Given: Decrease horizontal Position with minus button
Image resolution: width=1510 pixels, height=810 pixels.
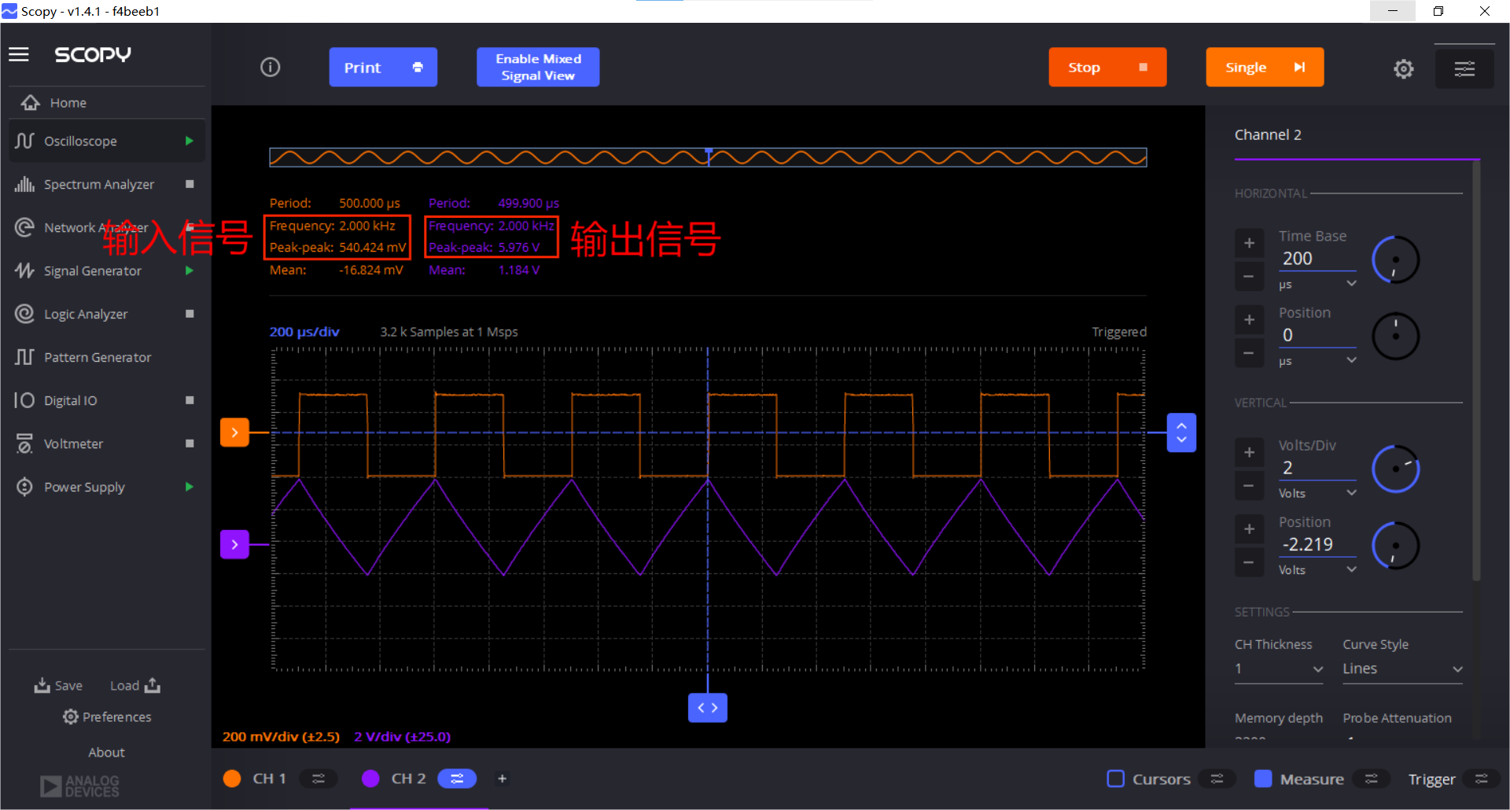Looking at the screenshot, I should pyautogui.click(x=1249, y=353).
